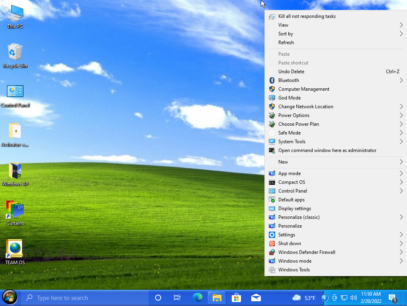Expand the Choose Power Plan submenu arrow
Screen dimensions: 407x306
click(x=401, y=124)
